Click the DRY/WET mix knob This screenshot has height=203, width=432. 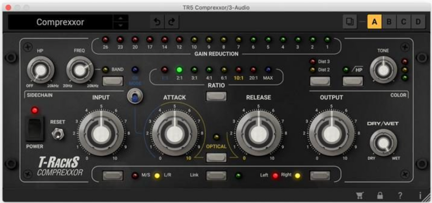pyautogui.click(x=383, y=143)
